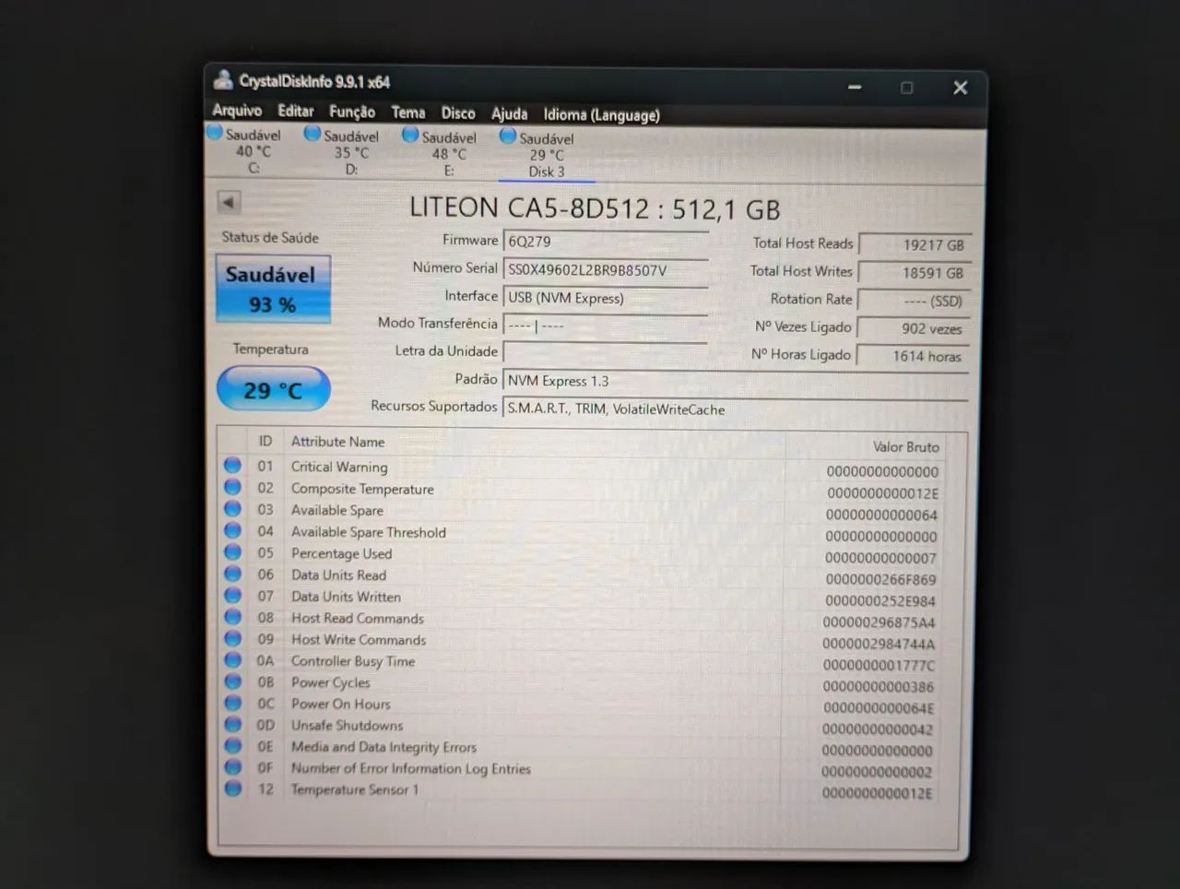
Task: Select the Controller Busy Time attribute text
Action: 353,661
